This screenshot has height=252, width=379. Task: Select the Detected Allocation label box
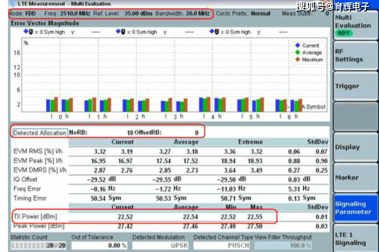[40, 133]
